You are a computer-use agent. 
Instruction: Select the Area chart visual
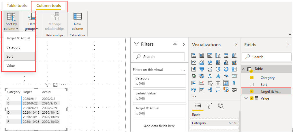pyautogui.click(x=202, y=62)
